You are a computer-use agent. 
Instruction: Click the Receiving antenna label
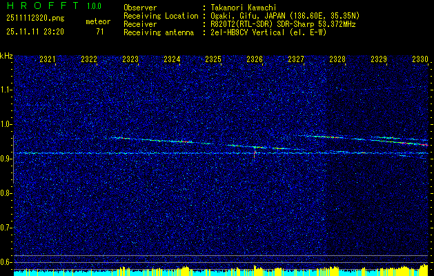tap(159, 32)
